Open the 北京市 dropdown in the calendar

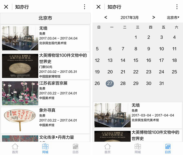coord(173,17)
